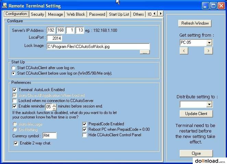Decrease the reminder minutes spinner
Viewport: 227px width, 164px height.
(54, 109)
